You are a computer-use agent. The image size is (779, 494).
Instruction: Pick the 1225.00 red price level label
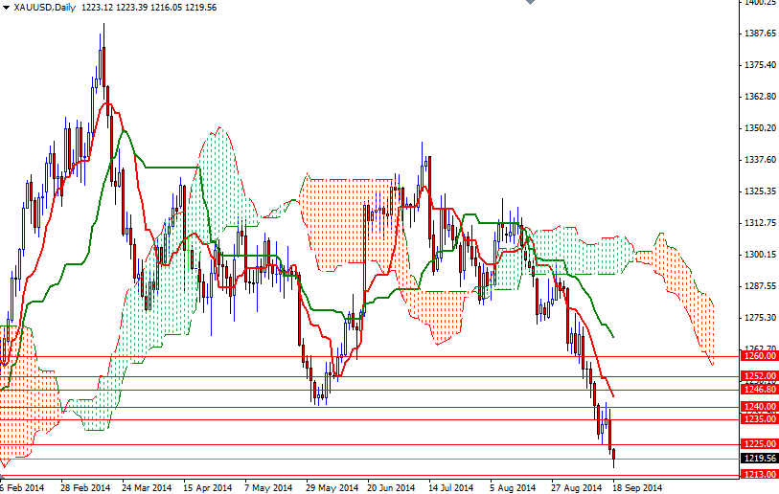tap(759, 444)
